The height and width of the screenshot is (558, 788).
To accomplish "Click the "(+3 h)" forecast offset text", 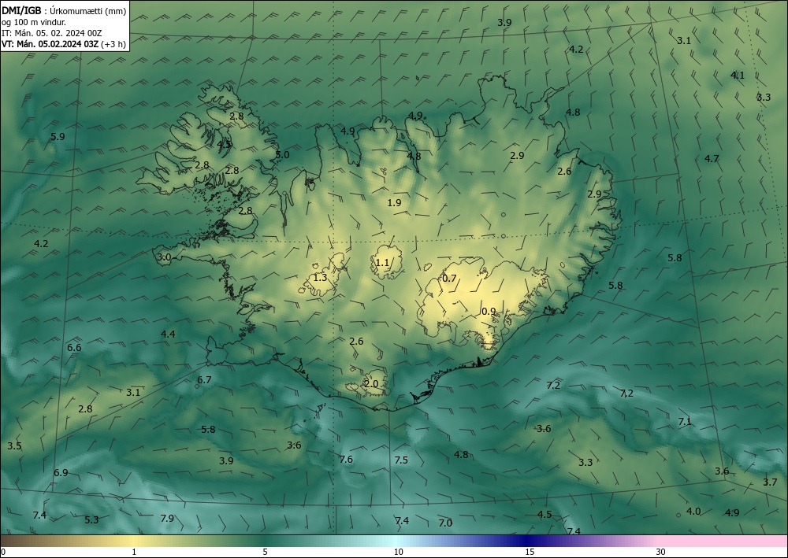I will tap(113, 44).
